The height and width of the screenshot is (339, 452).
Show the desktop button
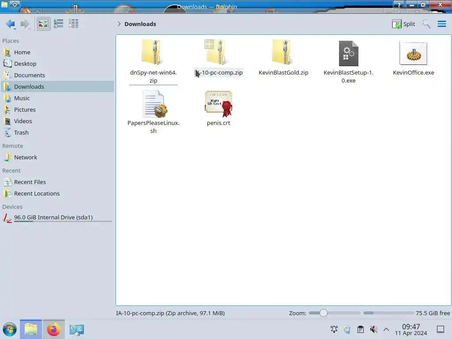441,329
